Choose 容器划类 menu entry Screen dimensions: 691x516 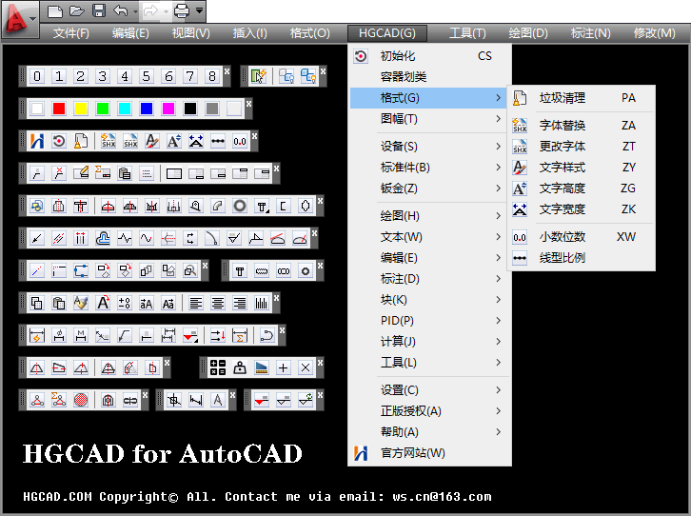[x=429, y=77]
